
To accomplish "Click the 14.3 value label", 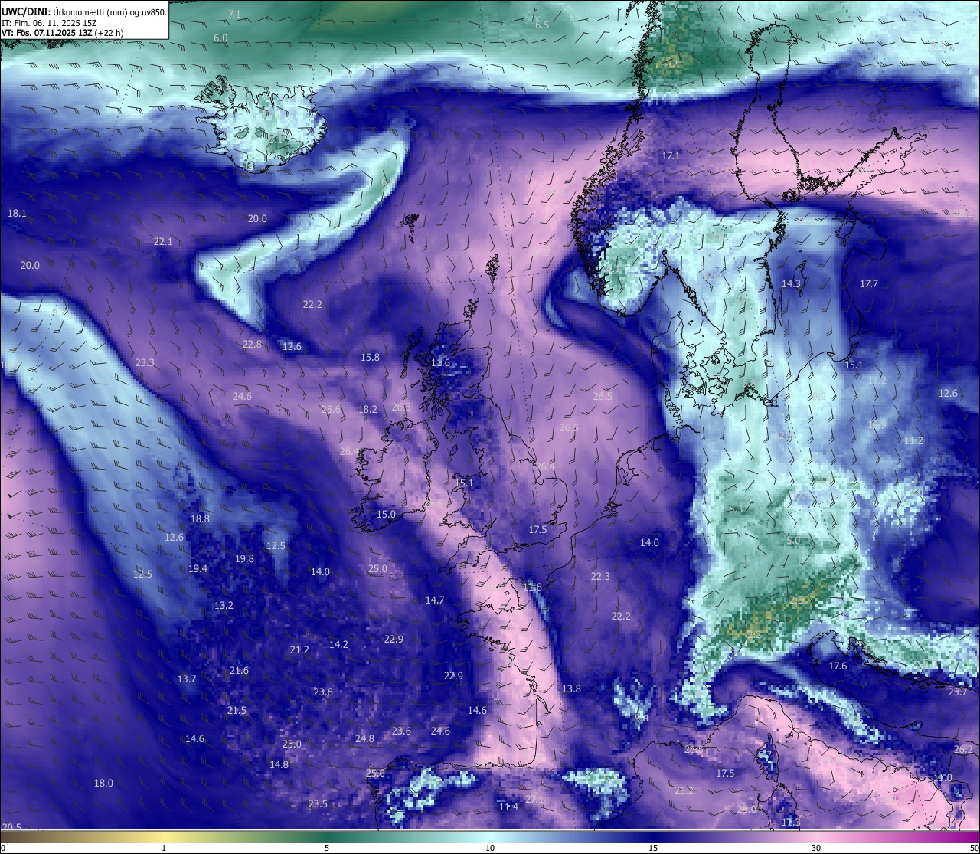I will (791, 284).
